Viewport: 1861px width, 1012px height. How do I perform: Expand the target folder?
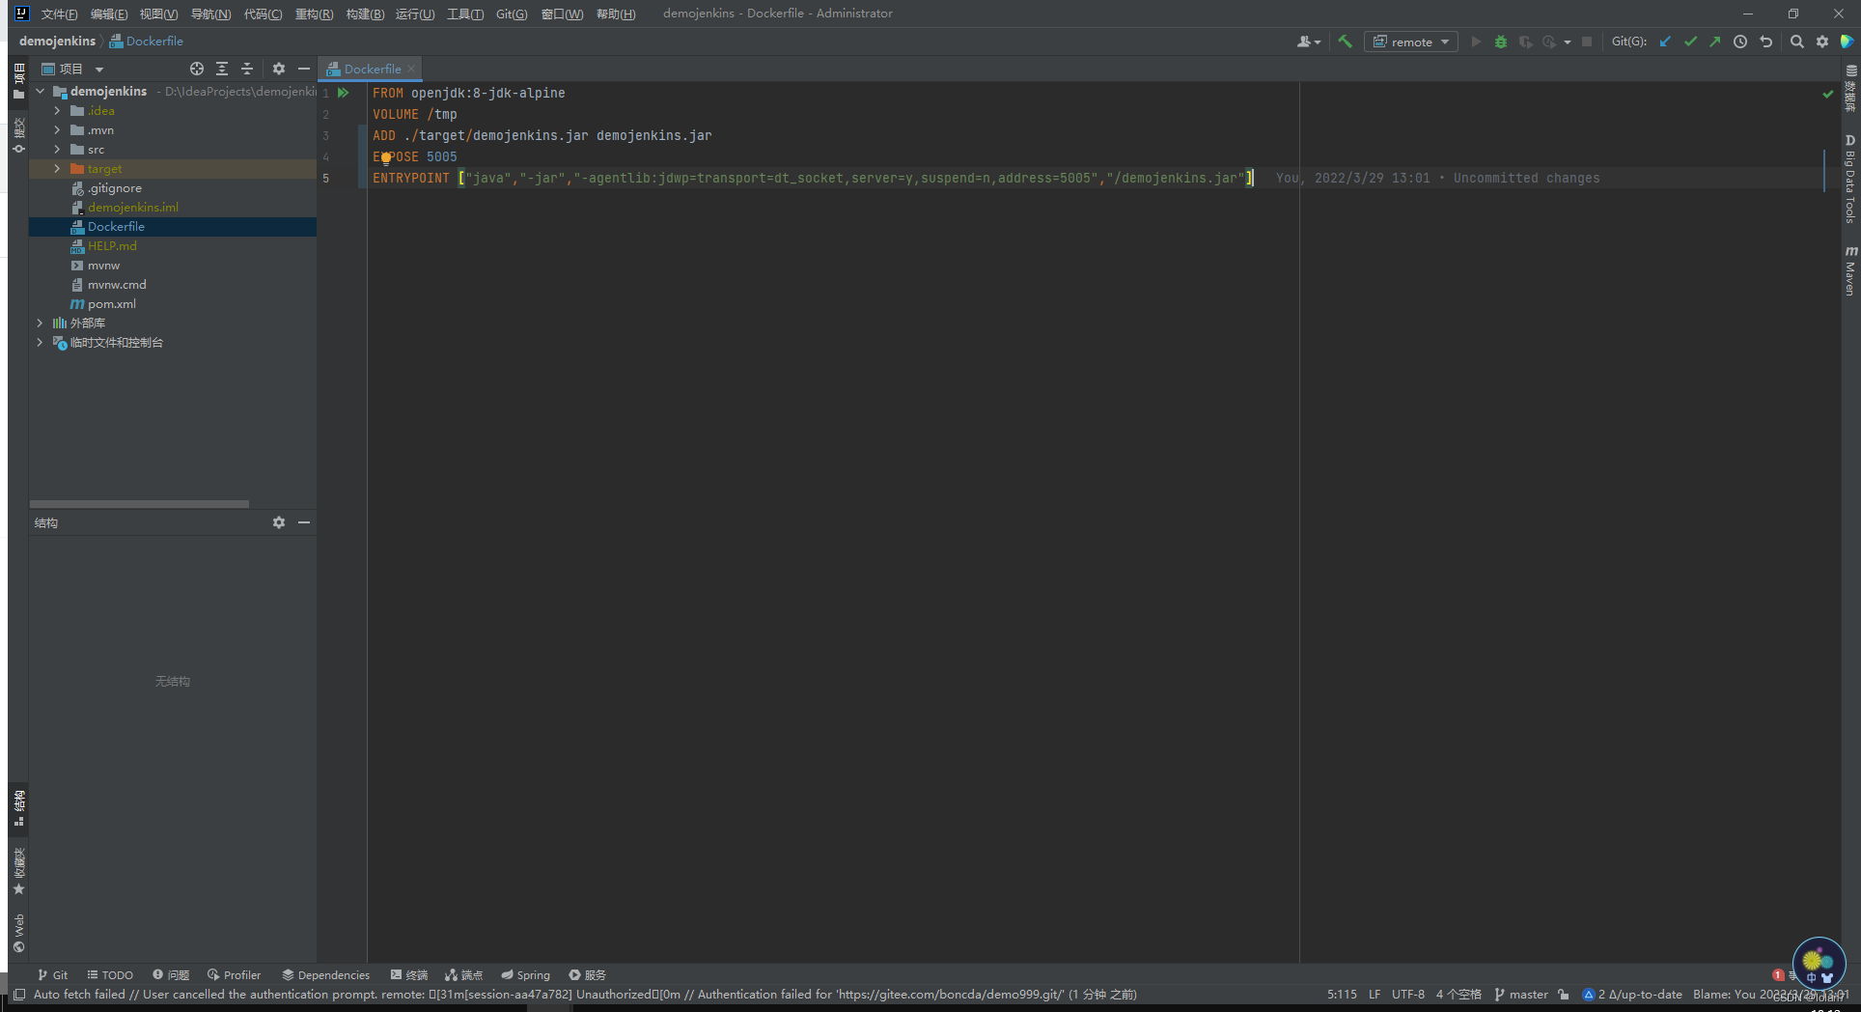coord(57,169)
